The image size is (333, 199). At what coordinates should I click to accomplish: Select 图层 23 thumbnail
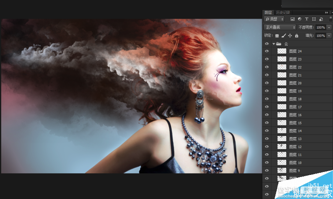click(x=282, y=59)
